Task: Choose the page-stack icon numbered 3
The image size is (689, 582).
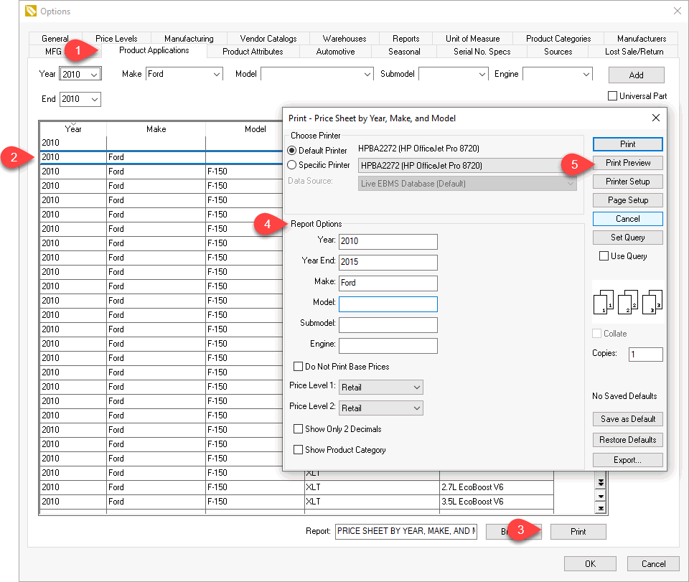Action: click(650, 302)
